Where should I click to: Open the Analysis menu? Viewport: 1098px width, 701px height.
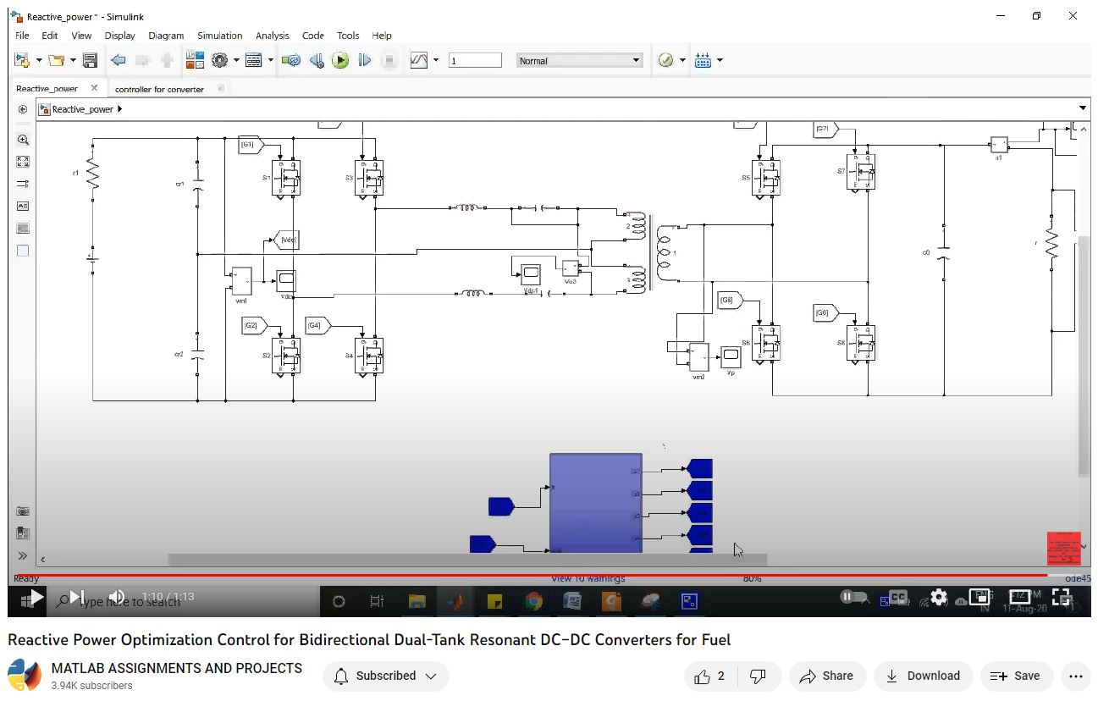click(x=272, y=36)
